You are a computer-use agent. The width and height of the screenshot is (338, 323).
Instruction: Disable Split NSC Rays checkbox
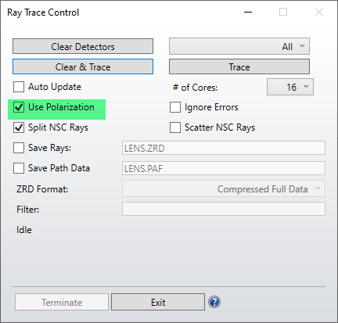click(x=19, y=127)
